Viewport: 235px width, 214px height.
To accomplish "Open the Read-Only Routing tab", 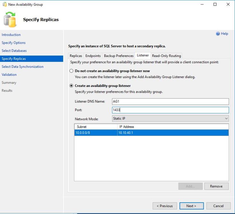I will click(x=166, y=56).
